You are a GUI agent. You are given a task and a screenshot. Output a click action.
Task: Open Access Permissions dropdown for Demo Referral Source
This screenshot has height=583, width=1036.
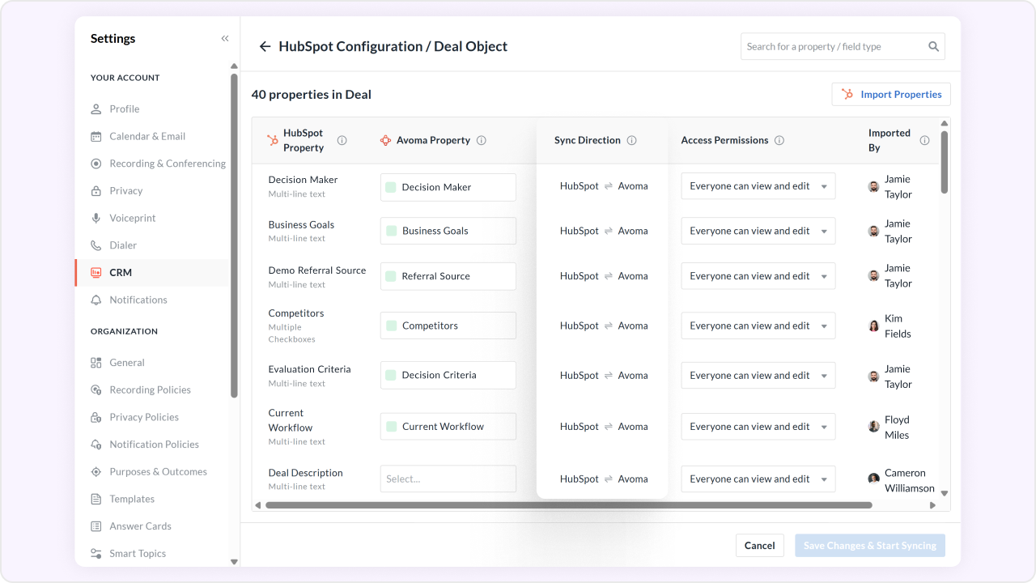[758, 276]
